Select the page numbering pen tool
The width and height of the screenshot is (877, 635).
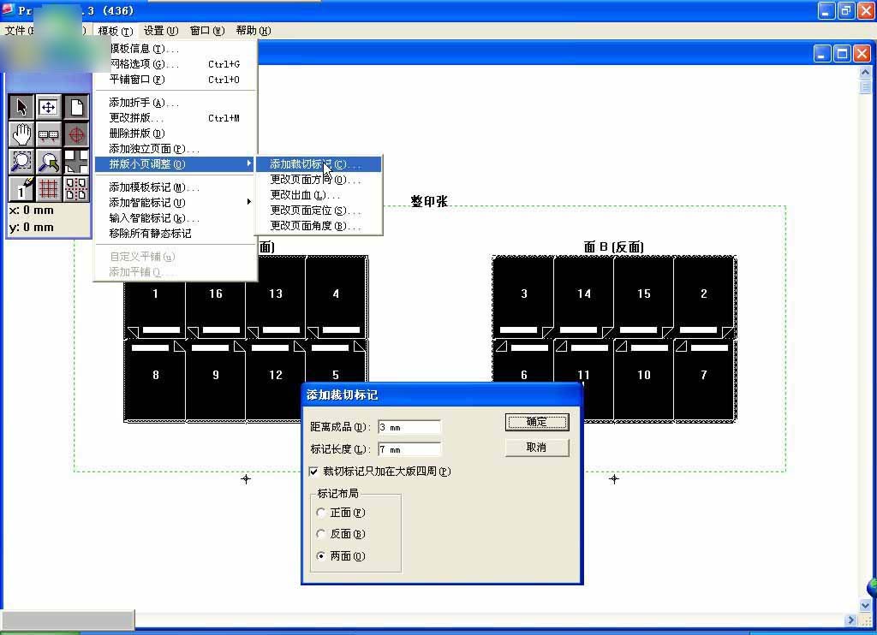[21, 189]
